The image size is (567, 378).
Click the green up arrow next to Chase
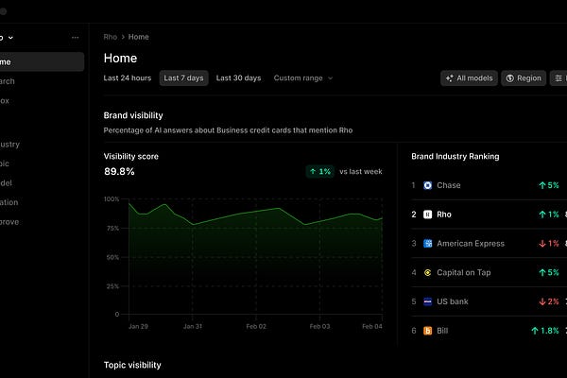[x=542, y=185]
